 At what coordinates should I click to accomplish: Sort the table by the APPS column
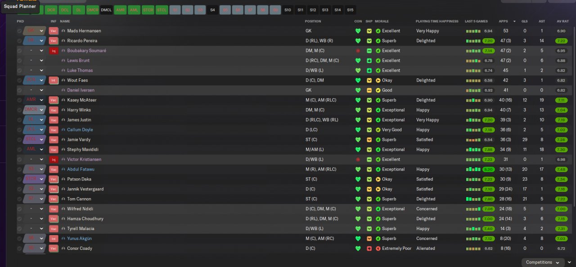tap(504, 21)
